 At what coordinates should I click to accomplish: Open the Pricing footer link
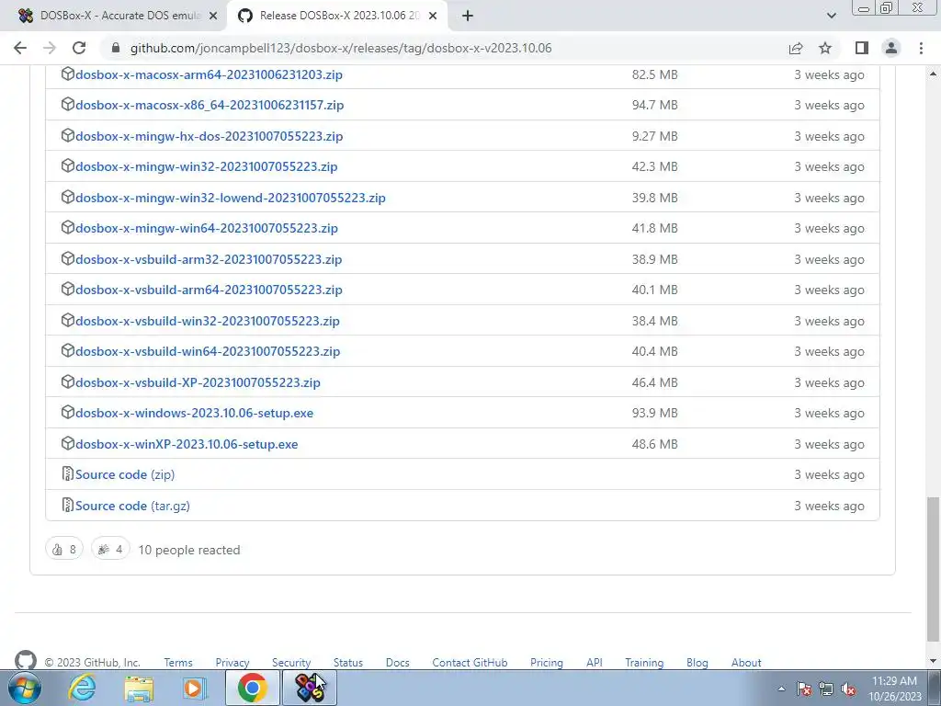[x=547, y=663]
